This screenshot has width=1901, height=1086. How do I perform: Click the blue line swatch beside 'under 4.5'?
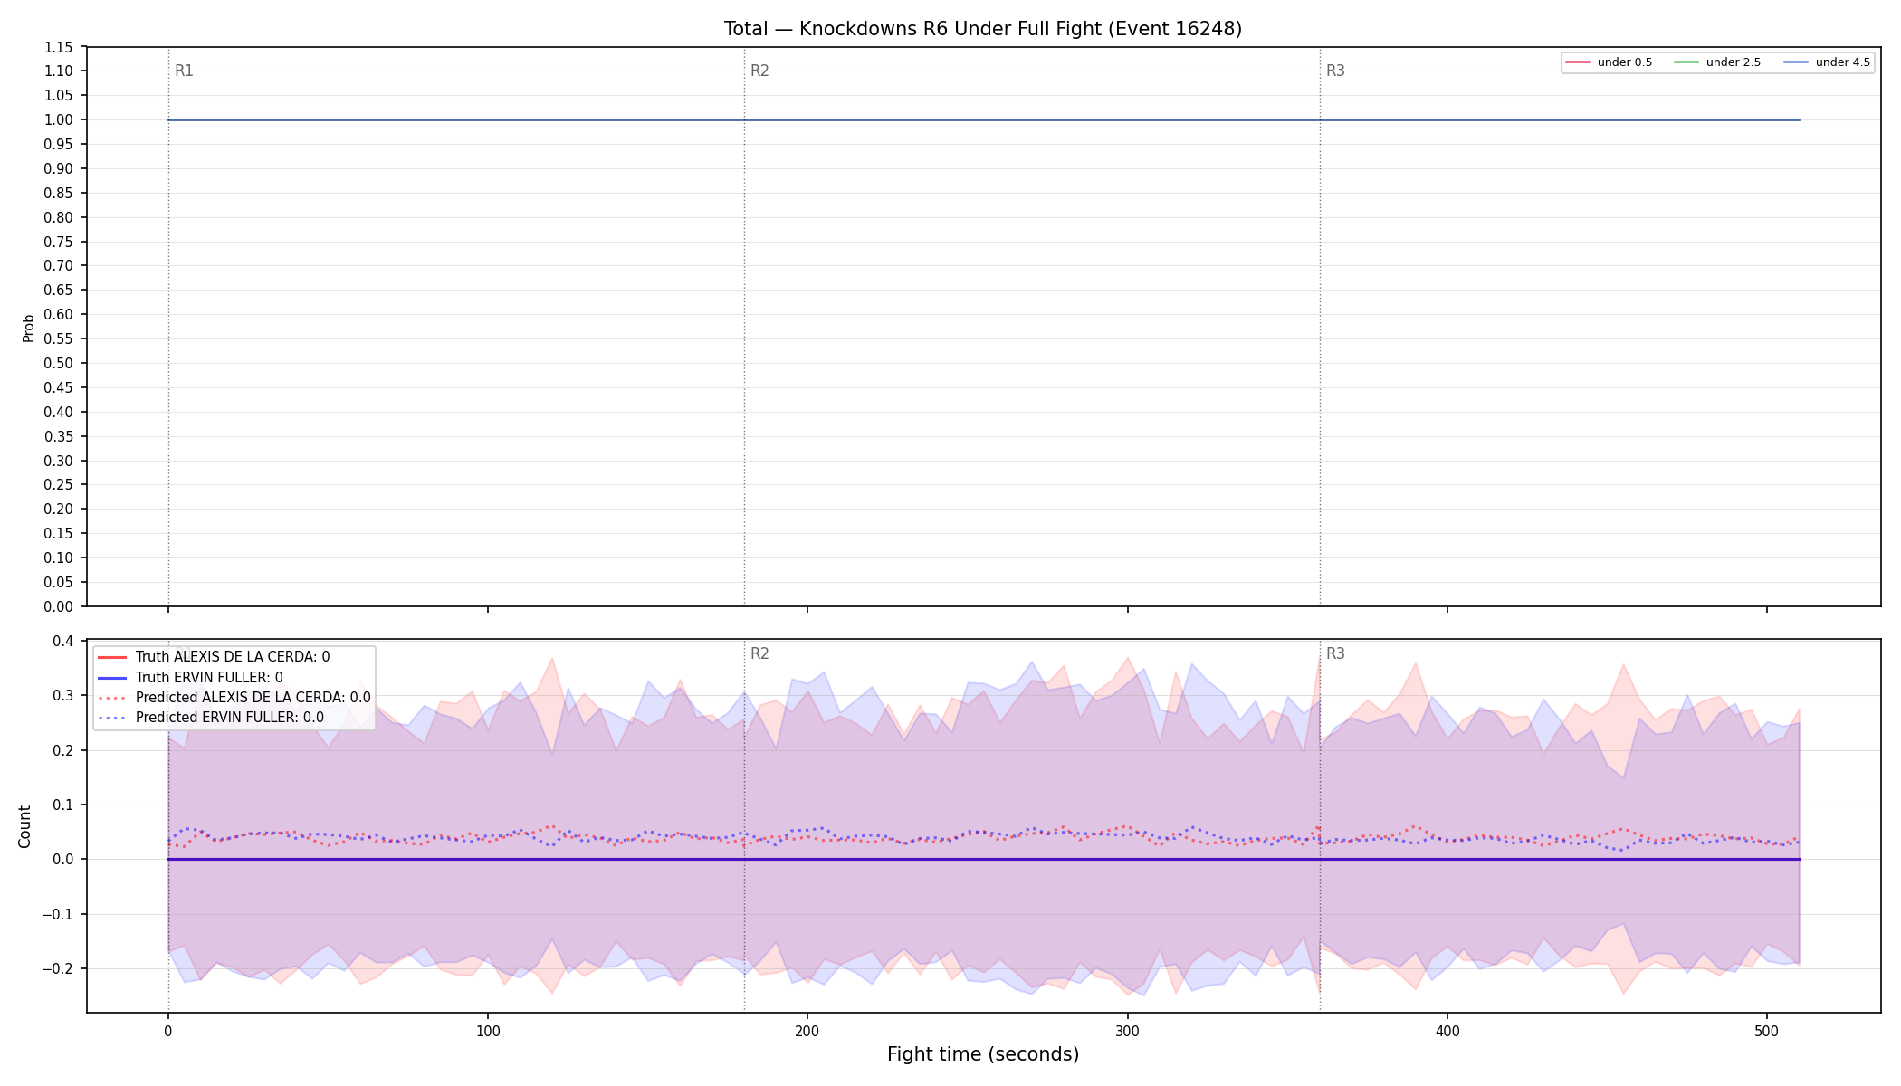pos(1796,62)
